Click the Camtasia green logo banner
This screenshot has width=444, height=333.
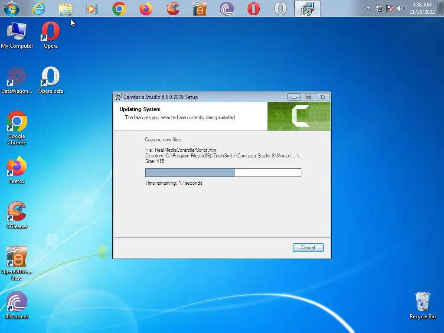[299, 116]
